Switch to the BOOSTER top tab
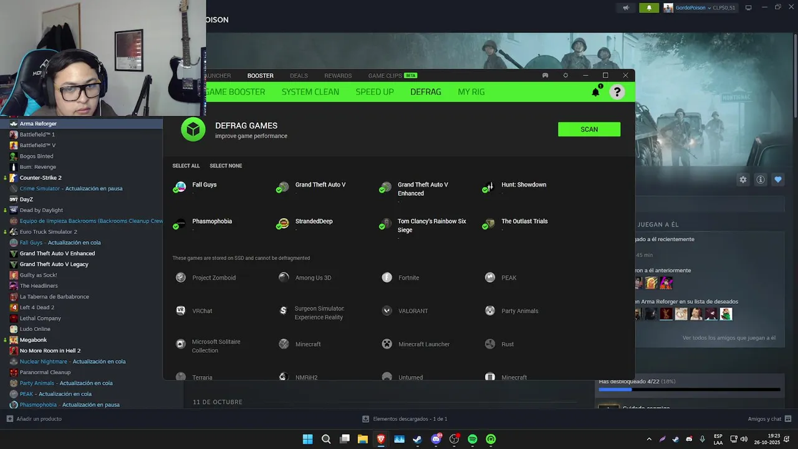798x449 pixels. point(261,75)
